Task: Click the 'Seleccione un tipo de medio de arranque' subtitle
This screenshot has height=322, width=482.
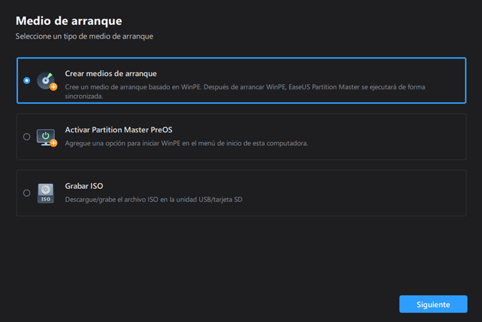Action: (x=84, y=36)
